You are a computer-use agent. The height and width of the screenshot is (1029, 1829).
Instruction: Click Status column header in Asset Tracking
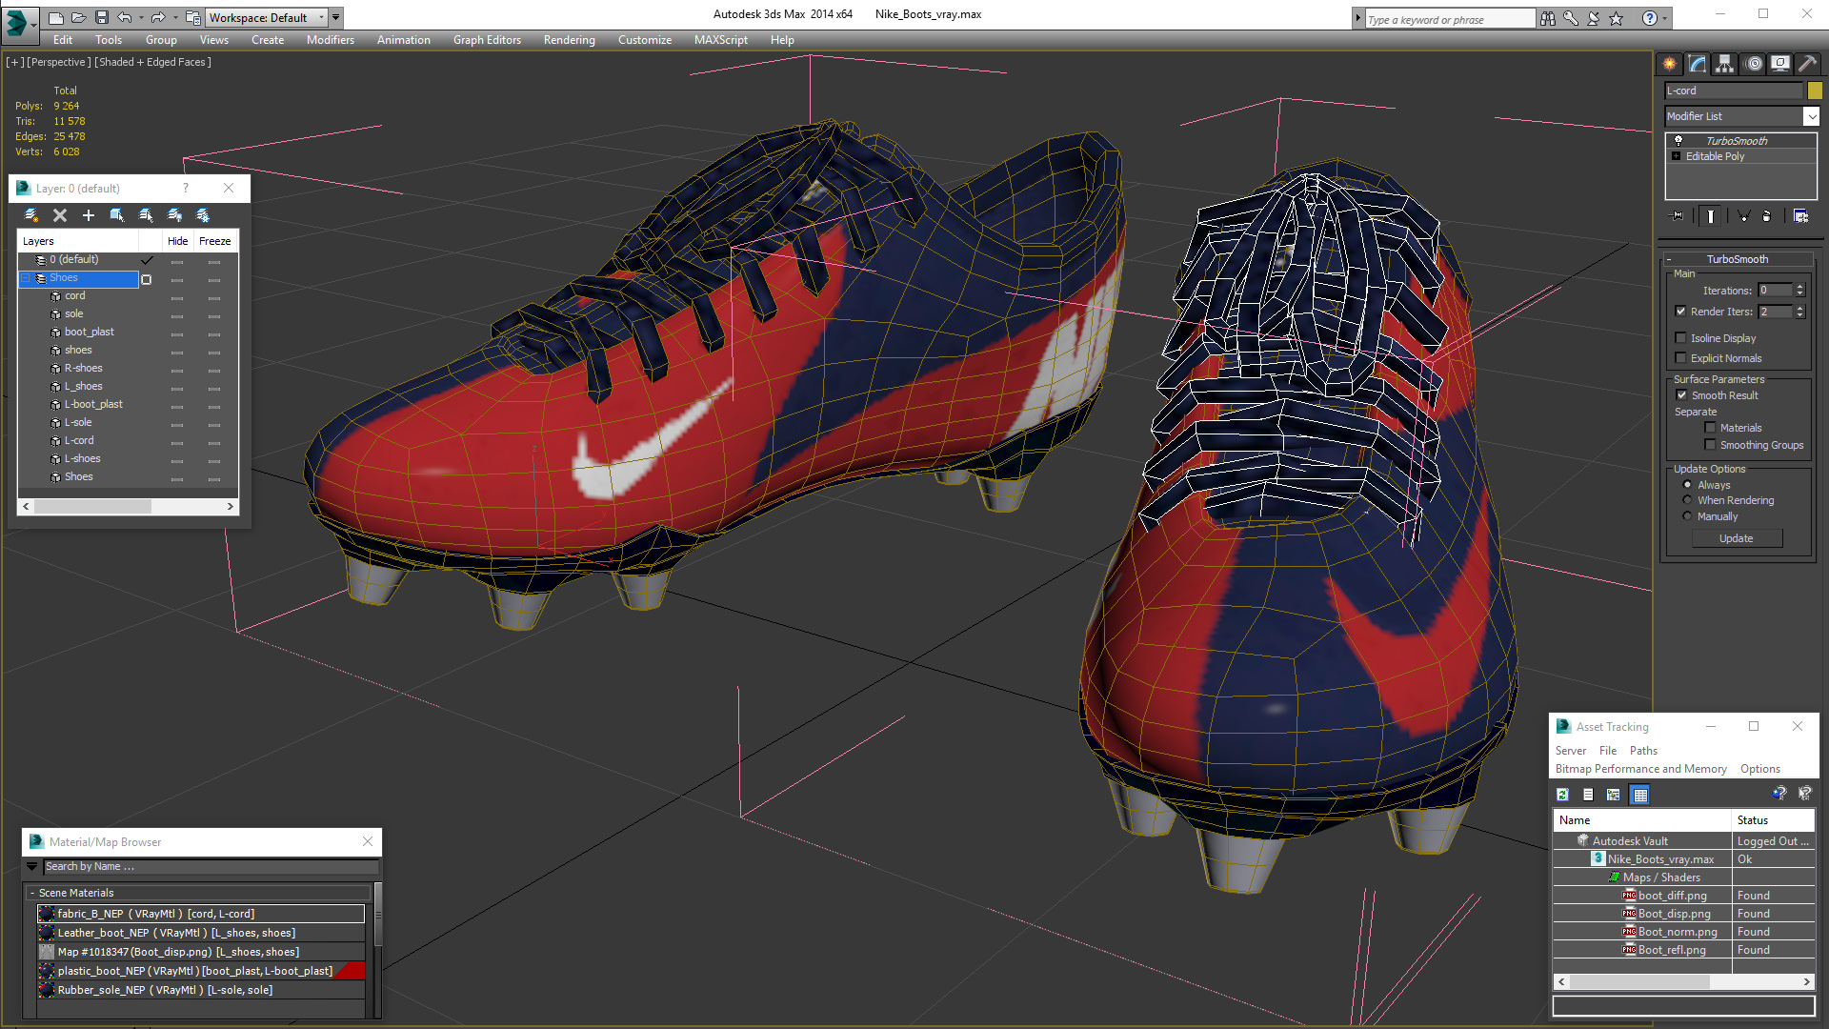click(x=1773, y=820)
